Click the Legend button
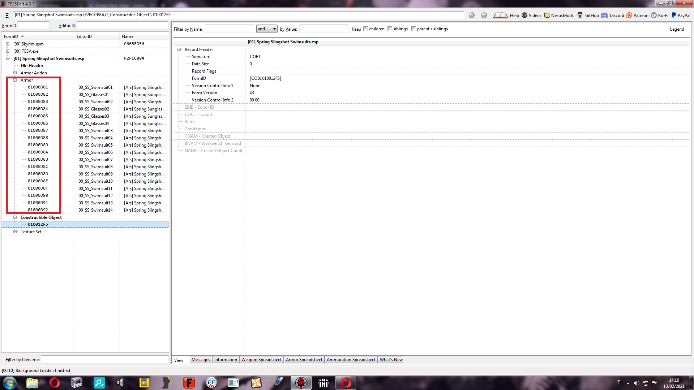The image size is (694, 390). tap(677, 29)
